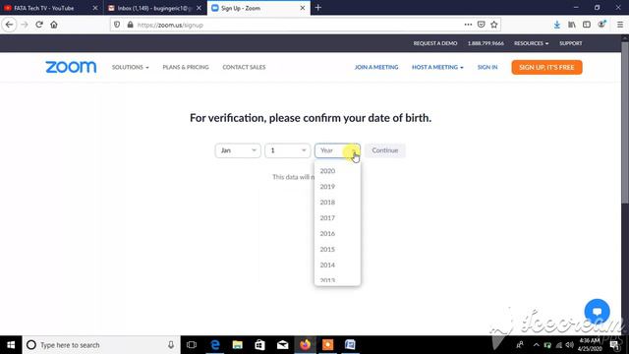Click the Zoom logo
The width and height of the screenshot is (629, 354).
point(71,67)
